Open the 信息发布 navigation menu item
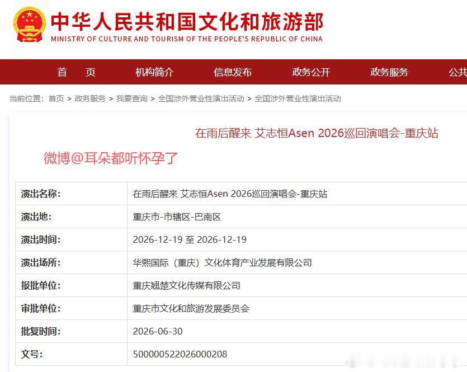Image resolution: width=467 pixels, height=372 pixels. pyautogui.click(x=233, y=72)
